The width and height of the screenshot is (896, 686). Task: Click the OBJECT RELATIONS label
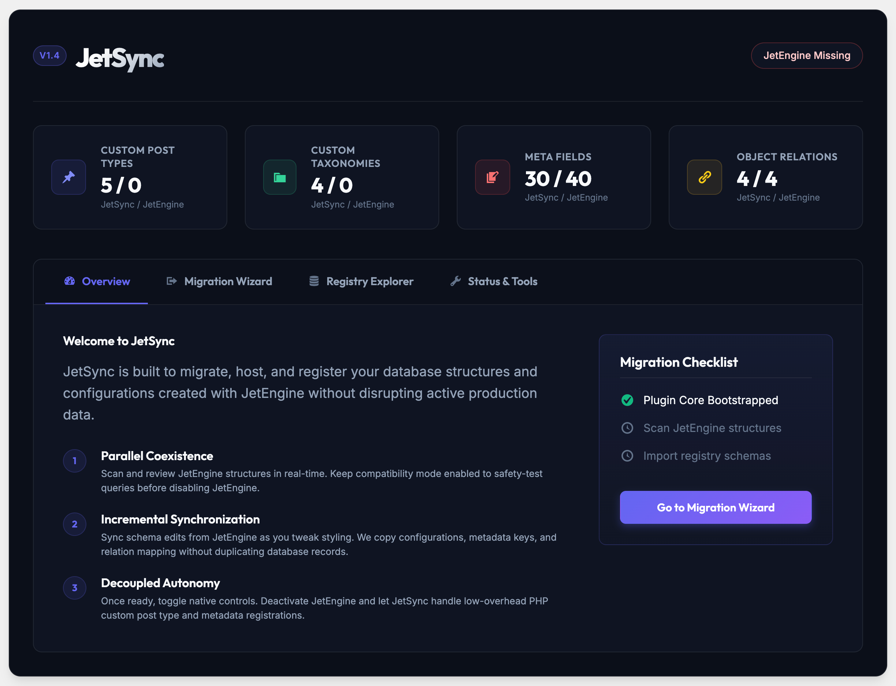point(787,157)
